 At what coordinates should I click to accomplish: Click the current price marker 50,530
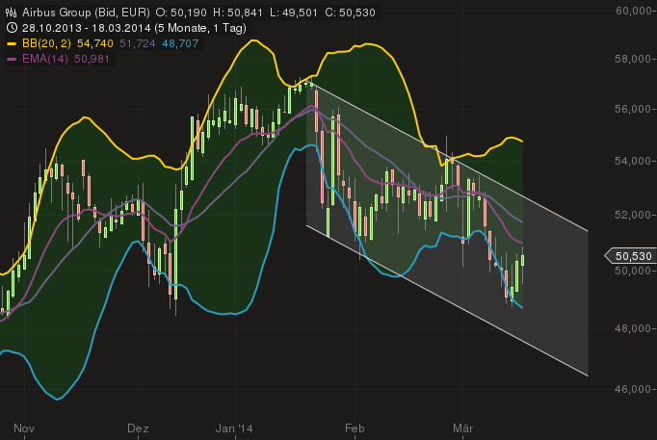629,256
